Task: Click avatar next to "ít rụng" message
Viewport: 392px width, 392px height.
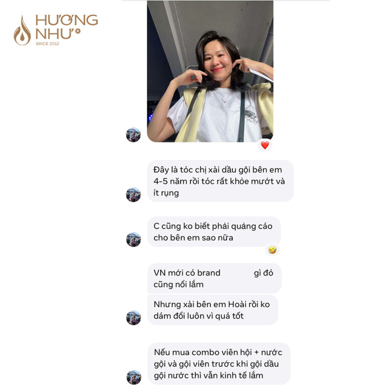Action: 133,195
